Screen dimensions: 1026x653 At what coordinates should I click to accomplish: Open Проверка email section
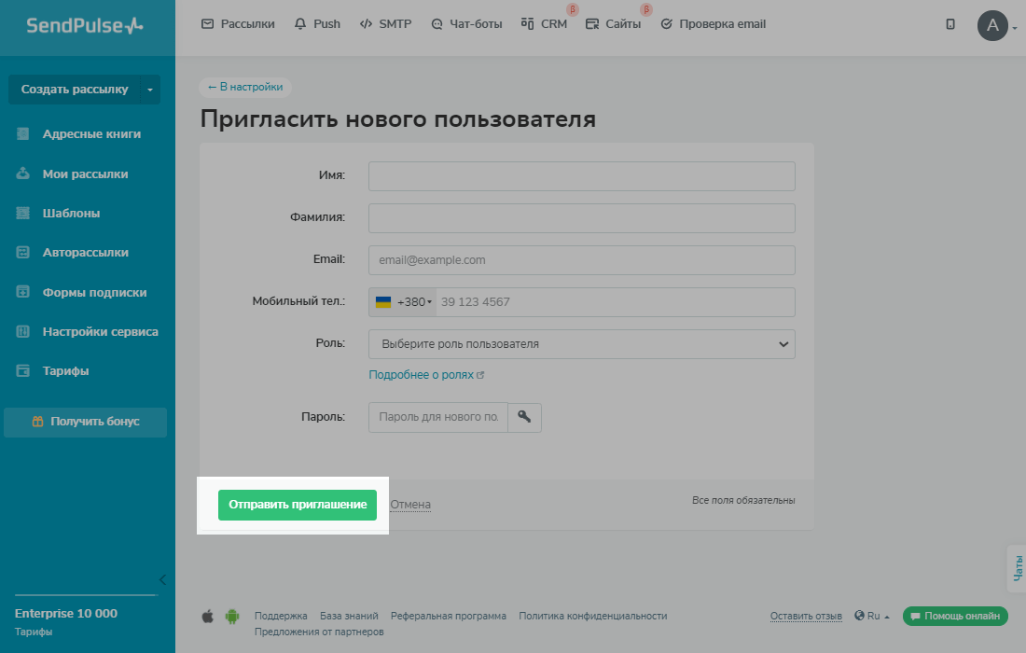[x=714, y=24]
